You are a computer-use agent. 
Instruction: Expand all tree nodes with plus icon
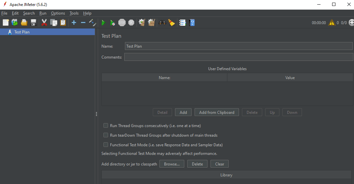(74, 23)
